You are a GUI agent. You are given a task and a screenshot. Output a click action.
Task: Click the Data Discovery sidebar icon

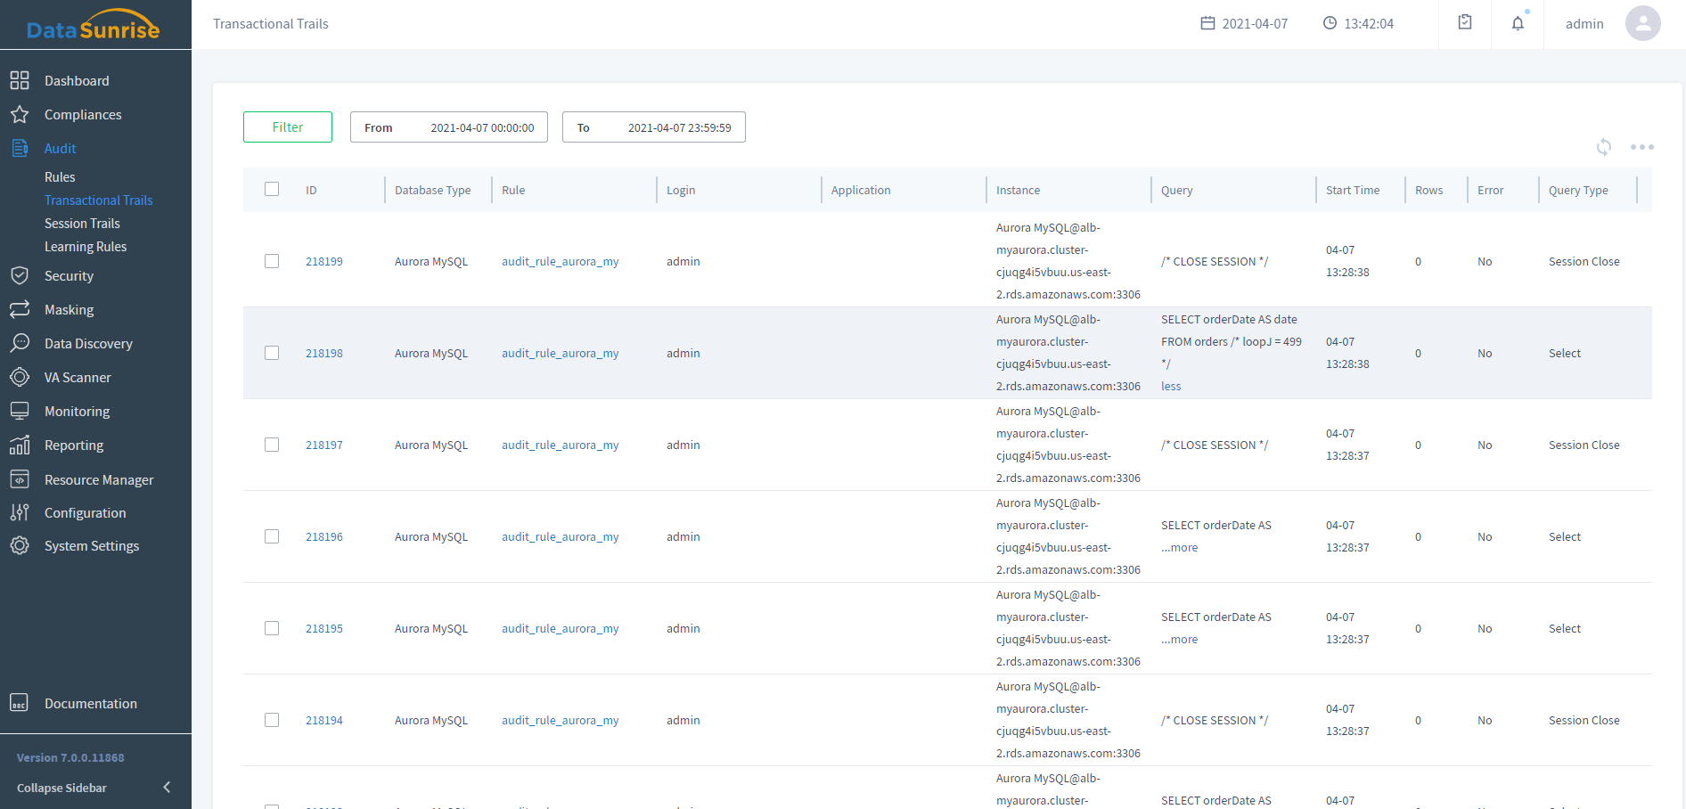pos(20,344)
